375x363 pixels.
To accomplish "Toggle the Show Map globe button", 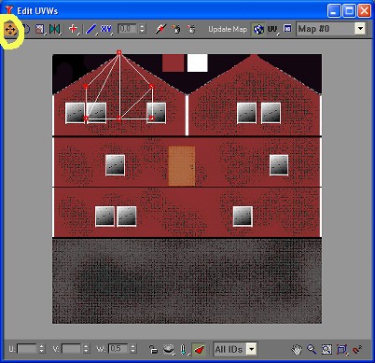I will [x=257, y=29].
